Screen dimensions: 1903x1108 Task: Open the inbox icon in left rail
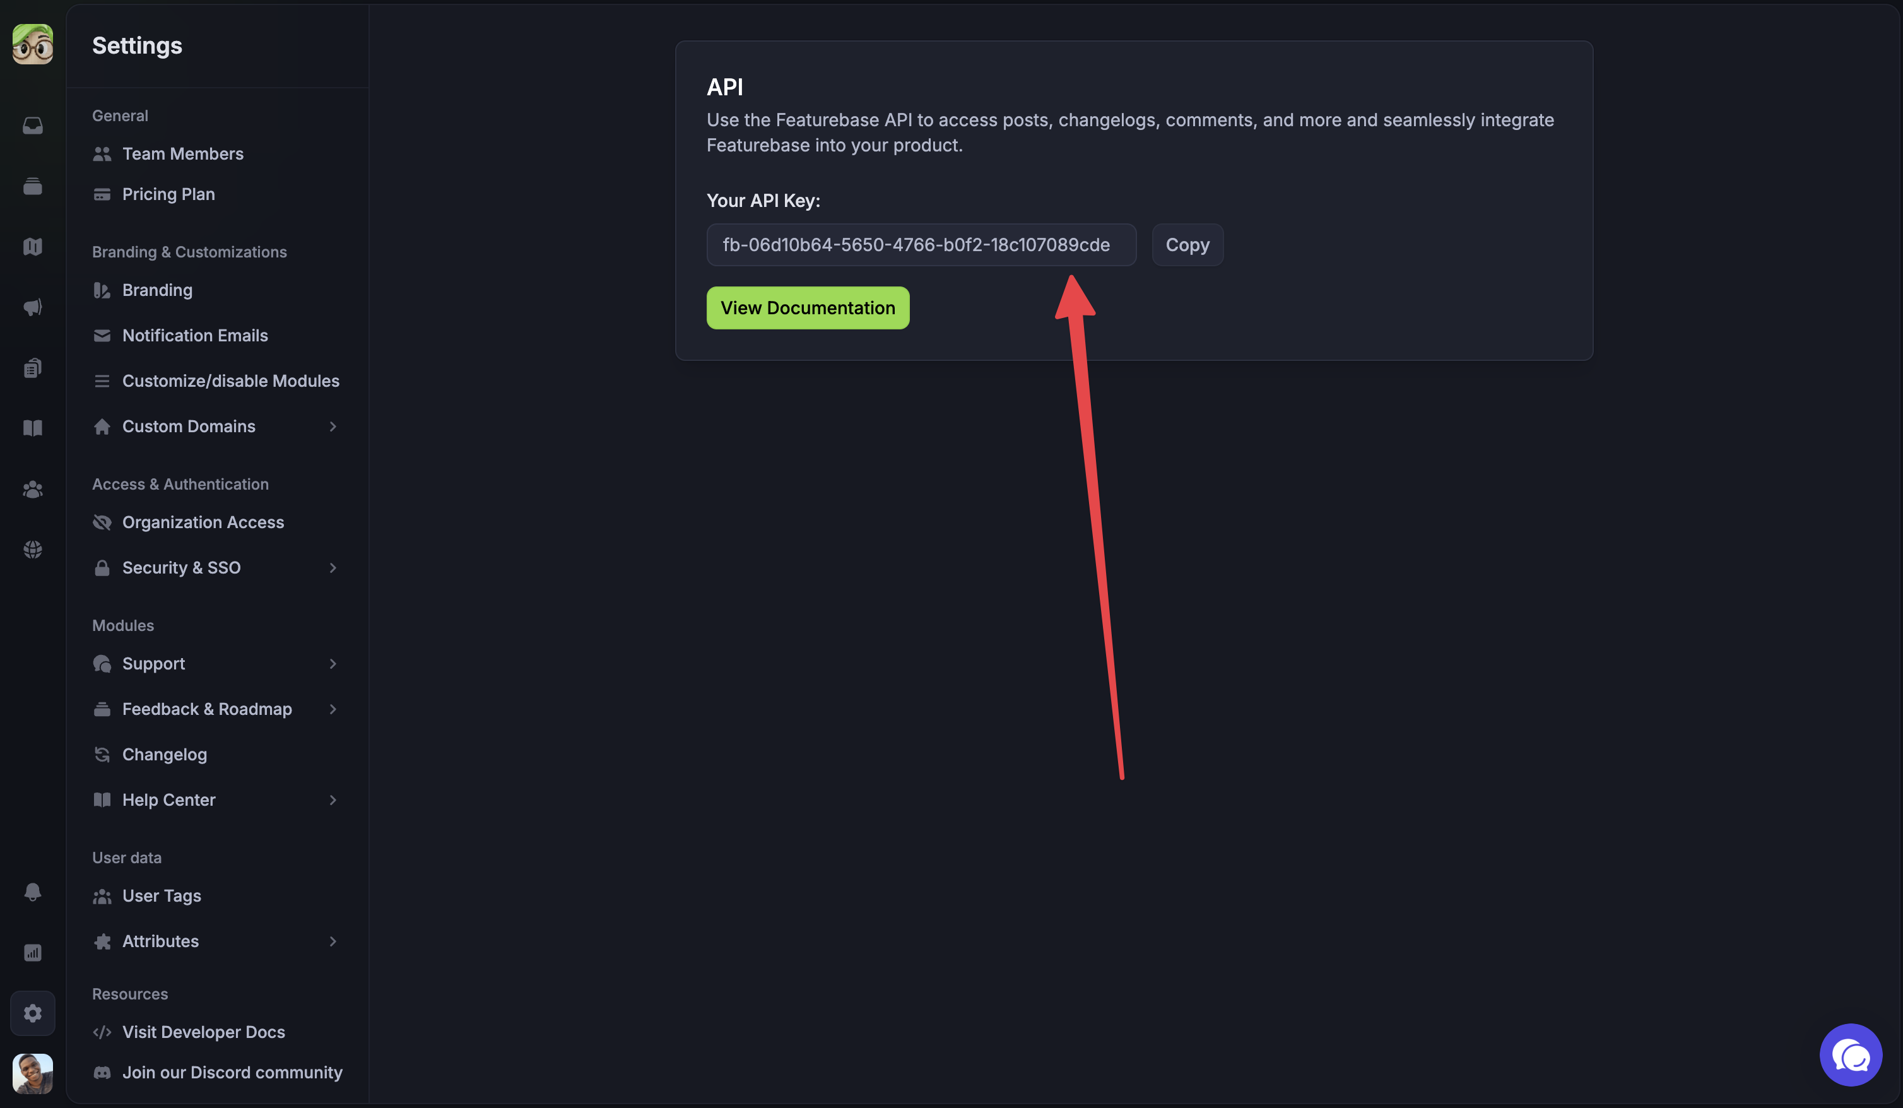pos(32,126)
